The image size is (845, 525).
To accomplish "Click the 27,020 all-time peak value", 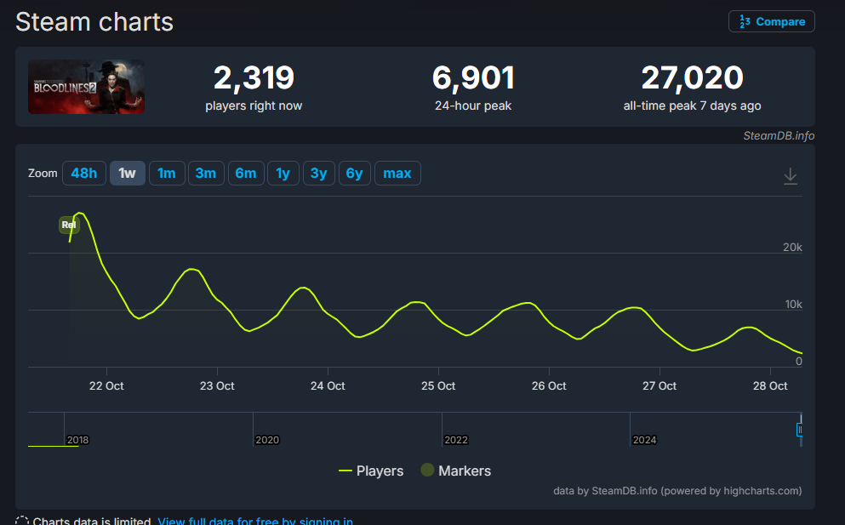I will [x=692, y=77].
